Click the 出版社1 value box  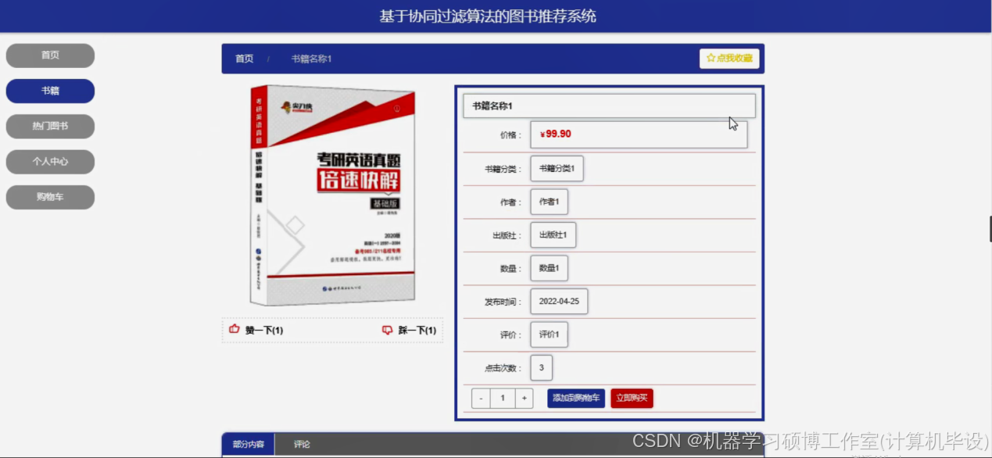553,235
